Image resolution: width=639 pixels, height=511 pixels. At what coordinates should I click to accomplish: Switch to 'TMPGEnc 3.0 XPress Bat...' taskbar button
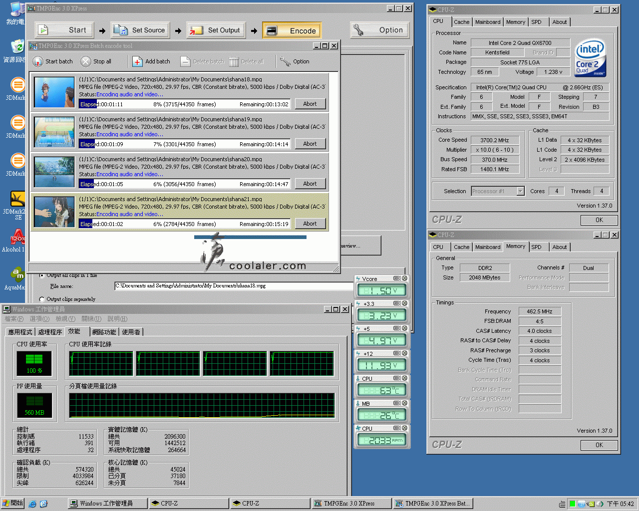coord(432,504)
